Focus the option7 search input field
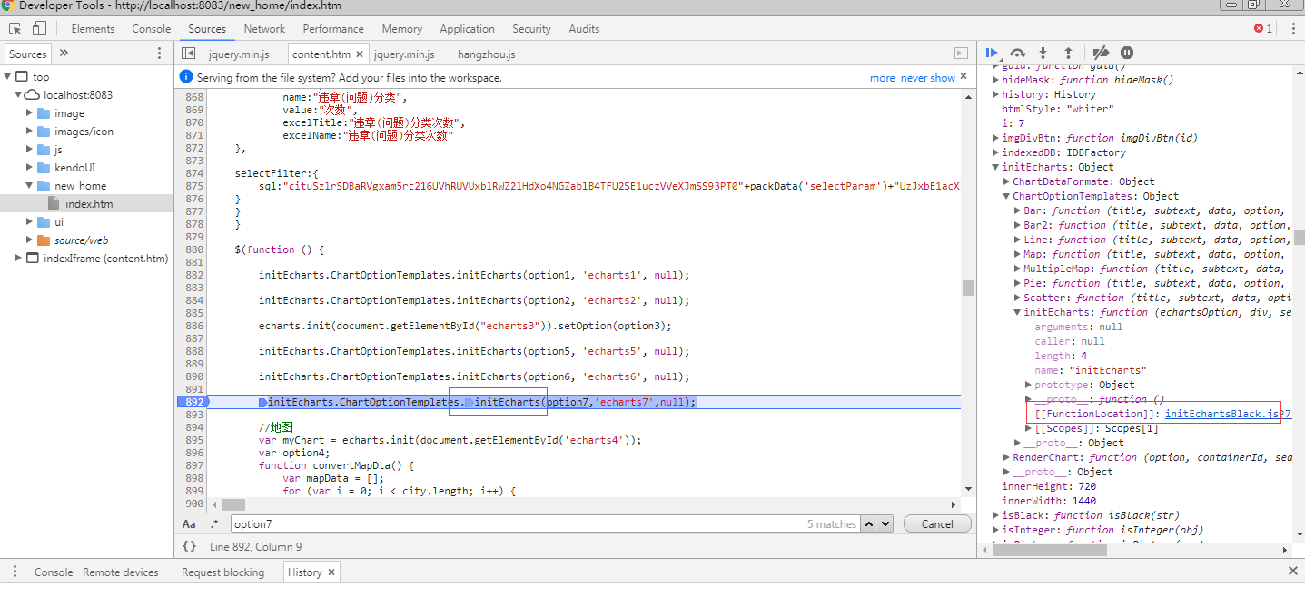This screenshot has width=1305, height=616. coord(545,523)
